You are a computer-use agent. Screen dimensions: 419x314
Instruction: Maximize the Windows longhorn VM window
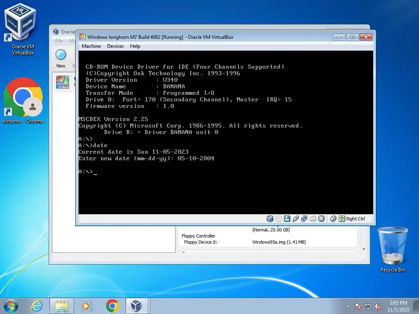tap(352, 37)
